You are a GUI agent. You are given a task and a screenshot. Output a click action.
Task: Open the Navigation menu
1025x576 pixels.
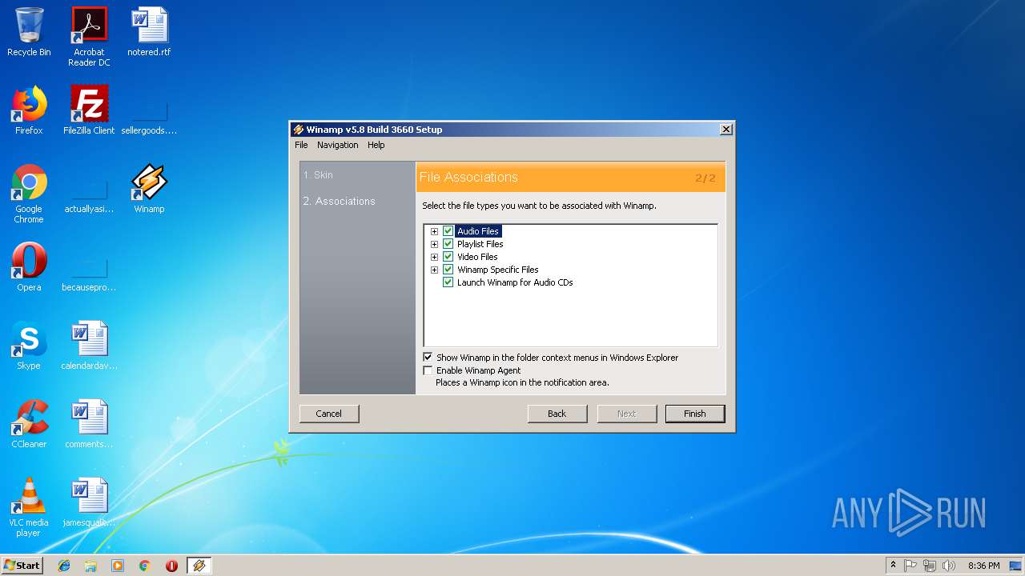pyautogui.click(x=337, y=145)
